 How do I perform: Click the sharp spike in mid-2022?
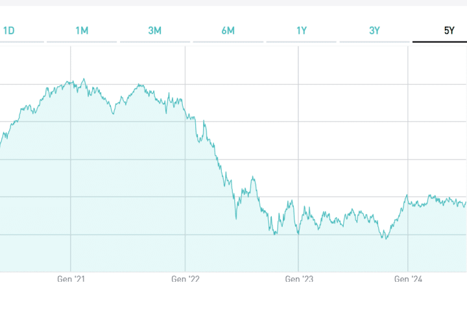click(252, 177)
